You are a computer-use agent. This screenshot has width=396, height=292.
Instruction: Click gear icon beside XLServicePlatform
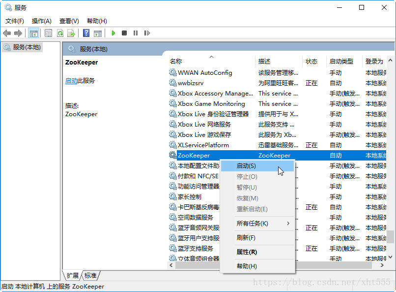173,145
